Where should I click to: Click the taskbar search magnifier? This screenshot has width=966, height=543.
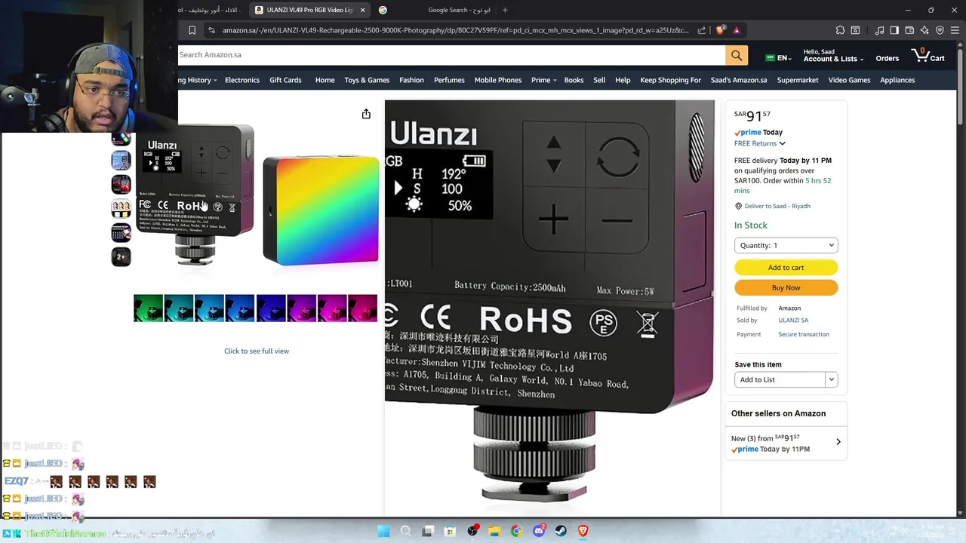405,531
